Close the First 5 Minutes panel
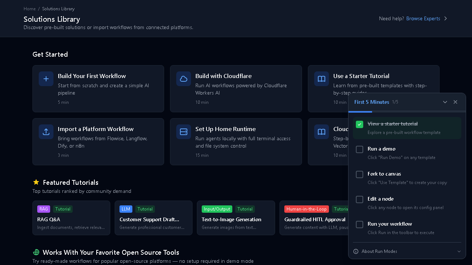Viewport: 472px width, 265px height. (x=455, y=102)
